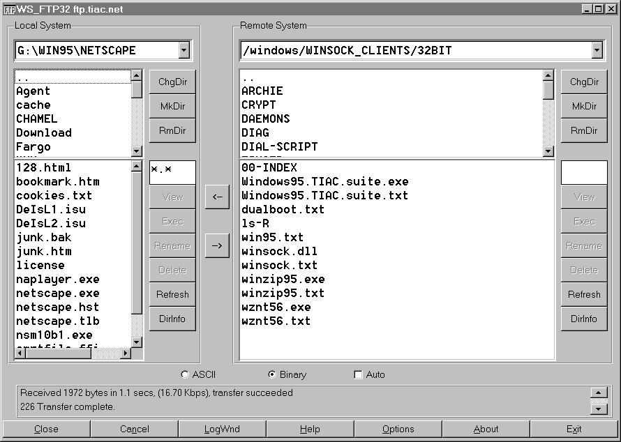Screen dimensions: 621x442
Task: Select local folder Agent
Action: click(x=73, y=91)
